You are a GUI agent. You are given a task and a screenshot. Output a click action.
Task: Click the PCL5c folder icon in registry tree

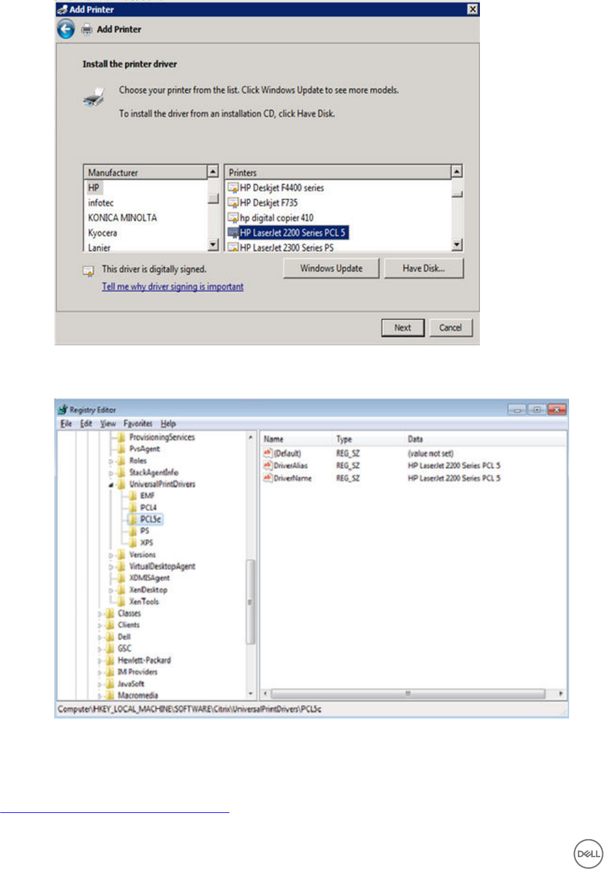pos(133,519)
